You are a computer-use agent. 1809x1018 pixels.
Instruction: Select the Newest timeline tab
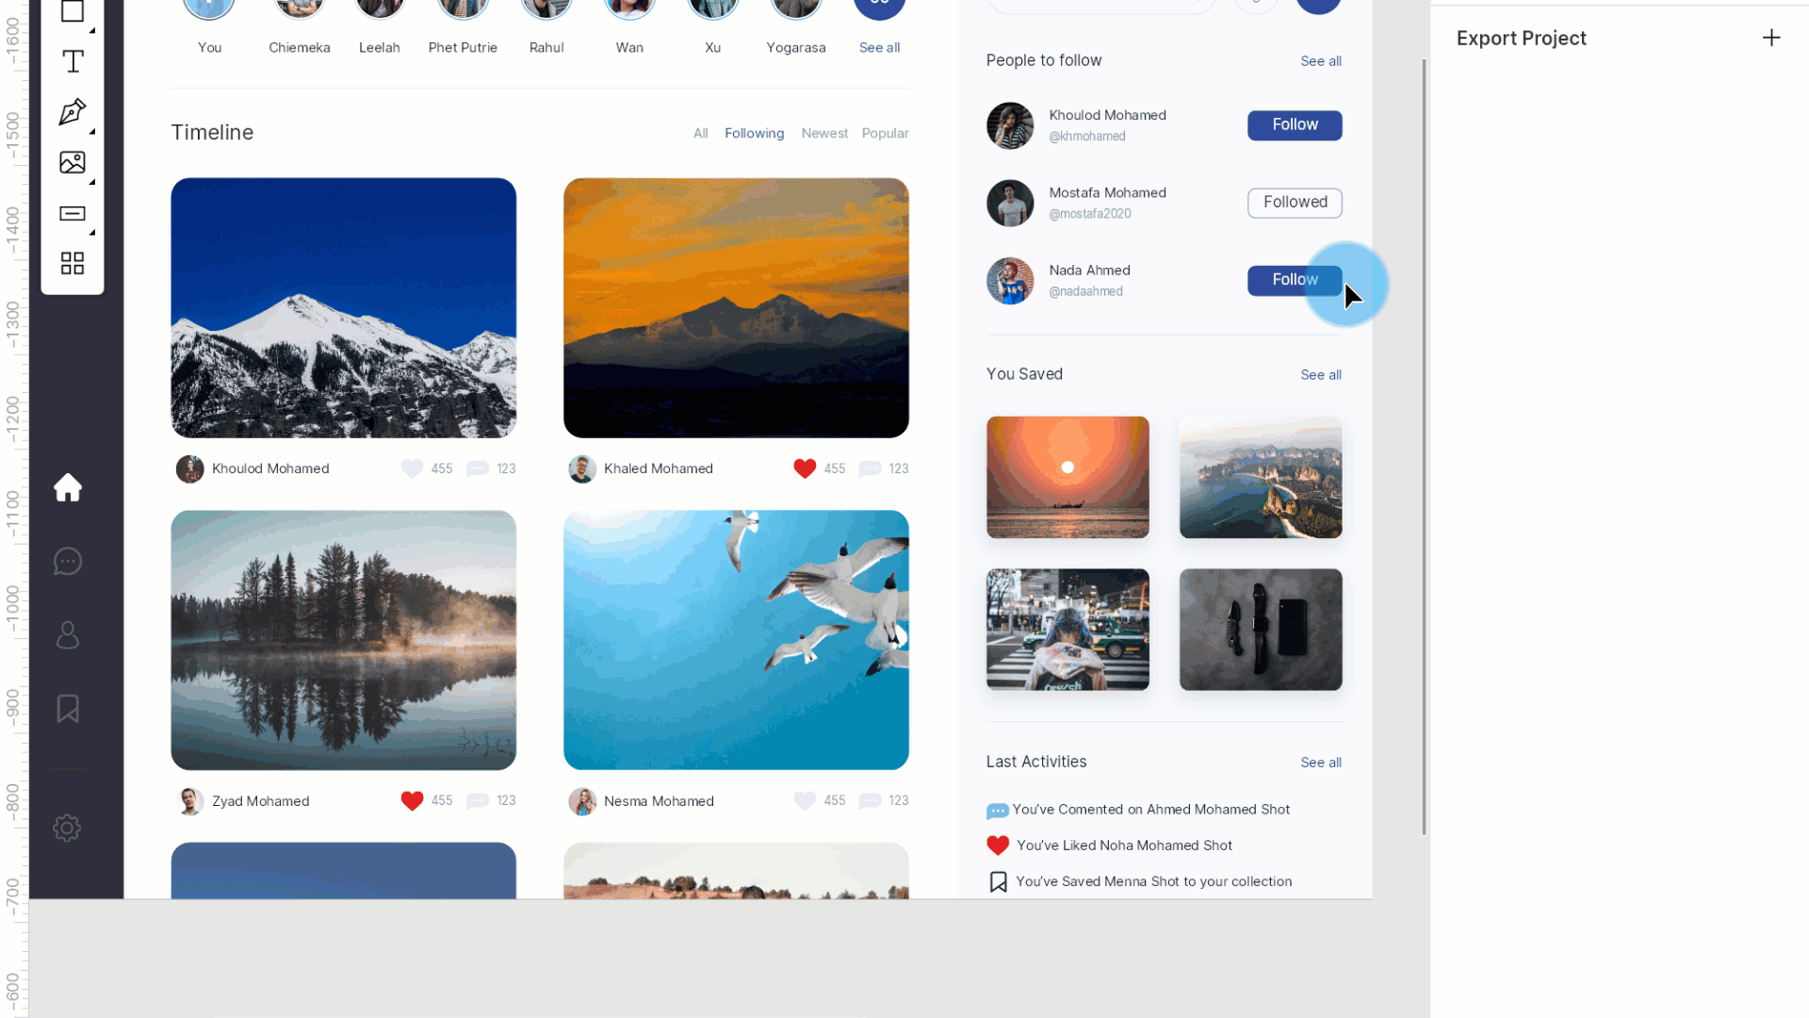click(x=823, y=133)
